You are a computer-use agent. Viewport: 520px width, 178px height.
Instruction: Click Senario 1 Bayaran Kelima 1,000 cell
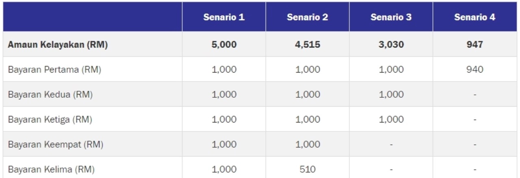coord(224,169)
